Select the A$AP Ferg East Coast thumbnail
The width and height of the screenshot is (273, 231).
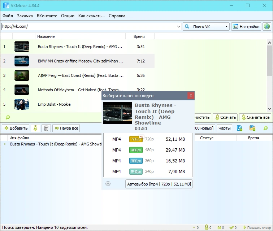(22, 75)
